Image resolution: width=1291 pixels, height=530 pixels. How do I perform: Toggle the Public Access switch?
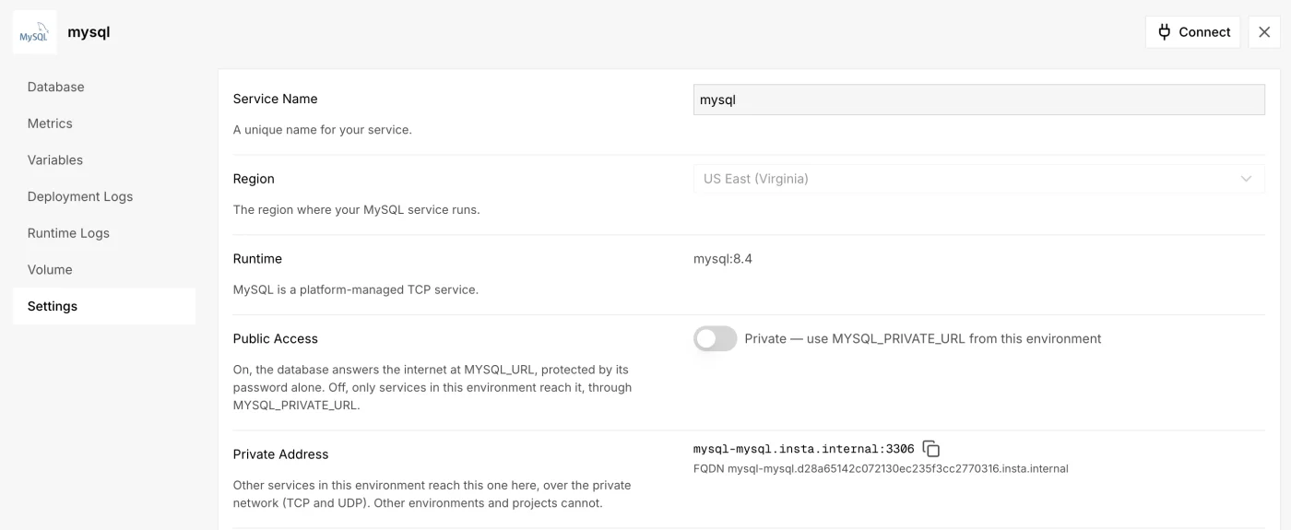point(716,338)
